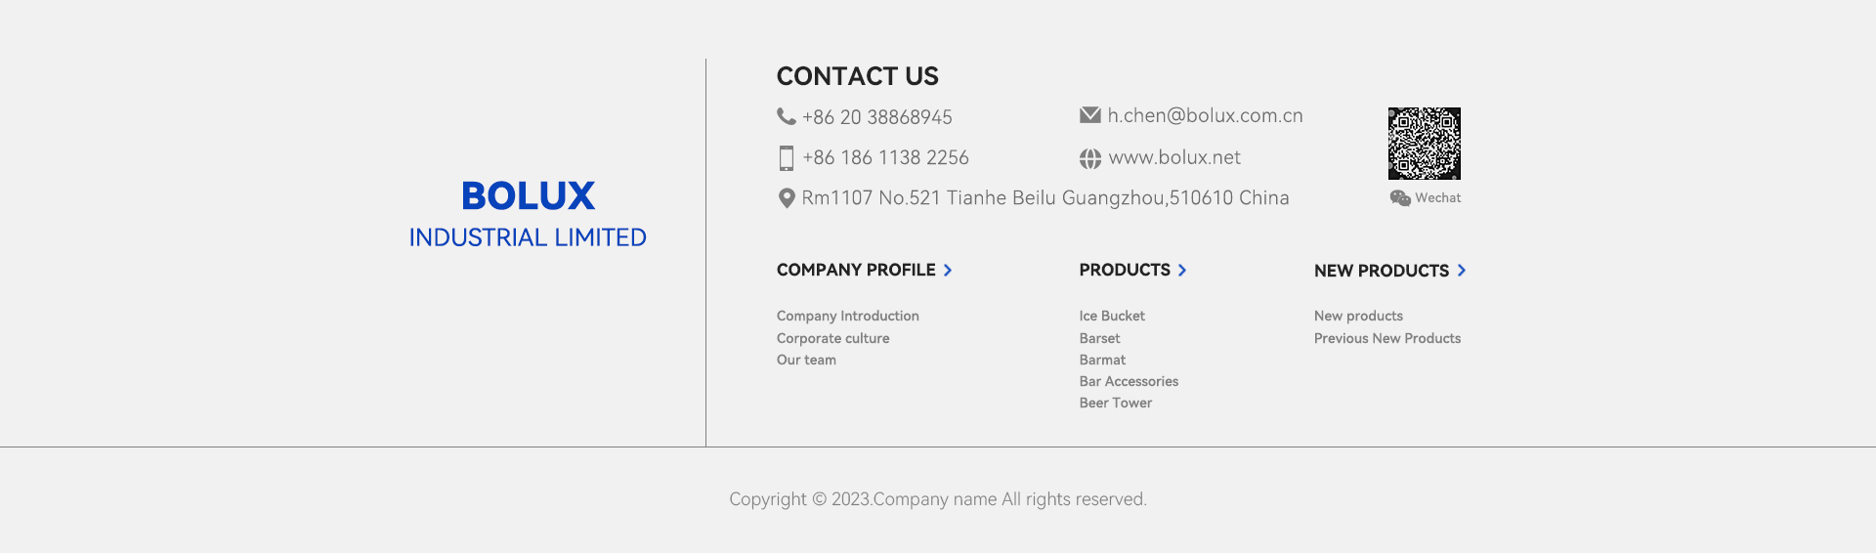Viewport: 1876px width, 553px height.
Task: Click the globe website icon
Action: pyautogui.click(x=1089, y=158)
